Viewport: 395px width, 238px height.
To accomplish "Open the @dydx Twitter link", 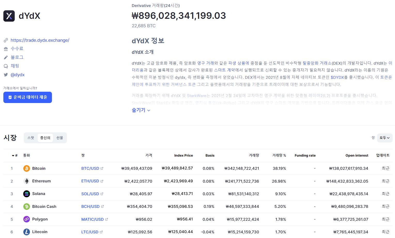I will [18, 75].
